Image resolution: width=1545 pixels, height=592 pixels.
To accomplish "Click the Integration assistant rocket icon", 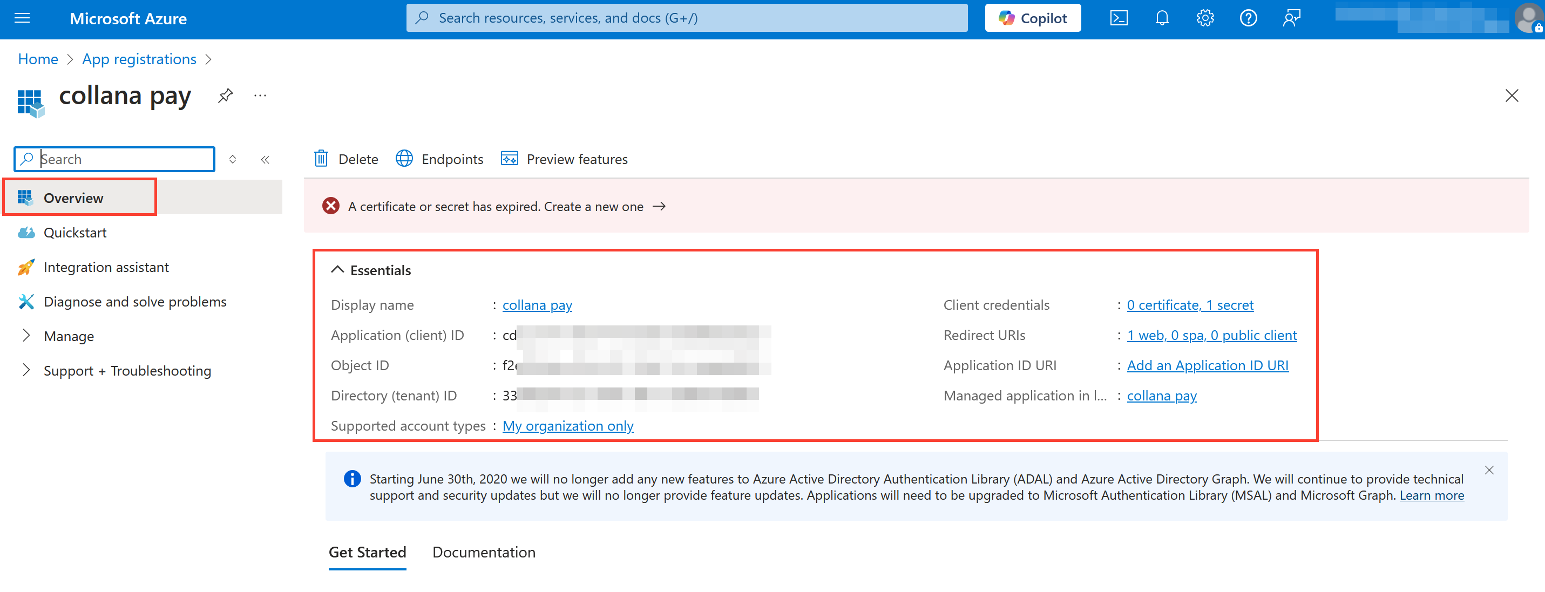I will (26, 267).
